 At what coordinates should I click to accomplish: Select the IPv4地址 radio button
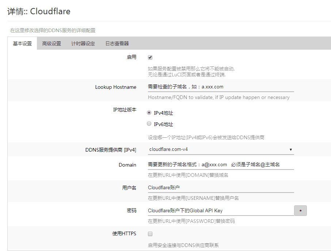pyautogui.click(x=149, y=113)
